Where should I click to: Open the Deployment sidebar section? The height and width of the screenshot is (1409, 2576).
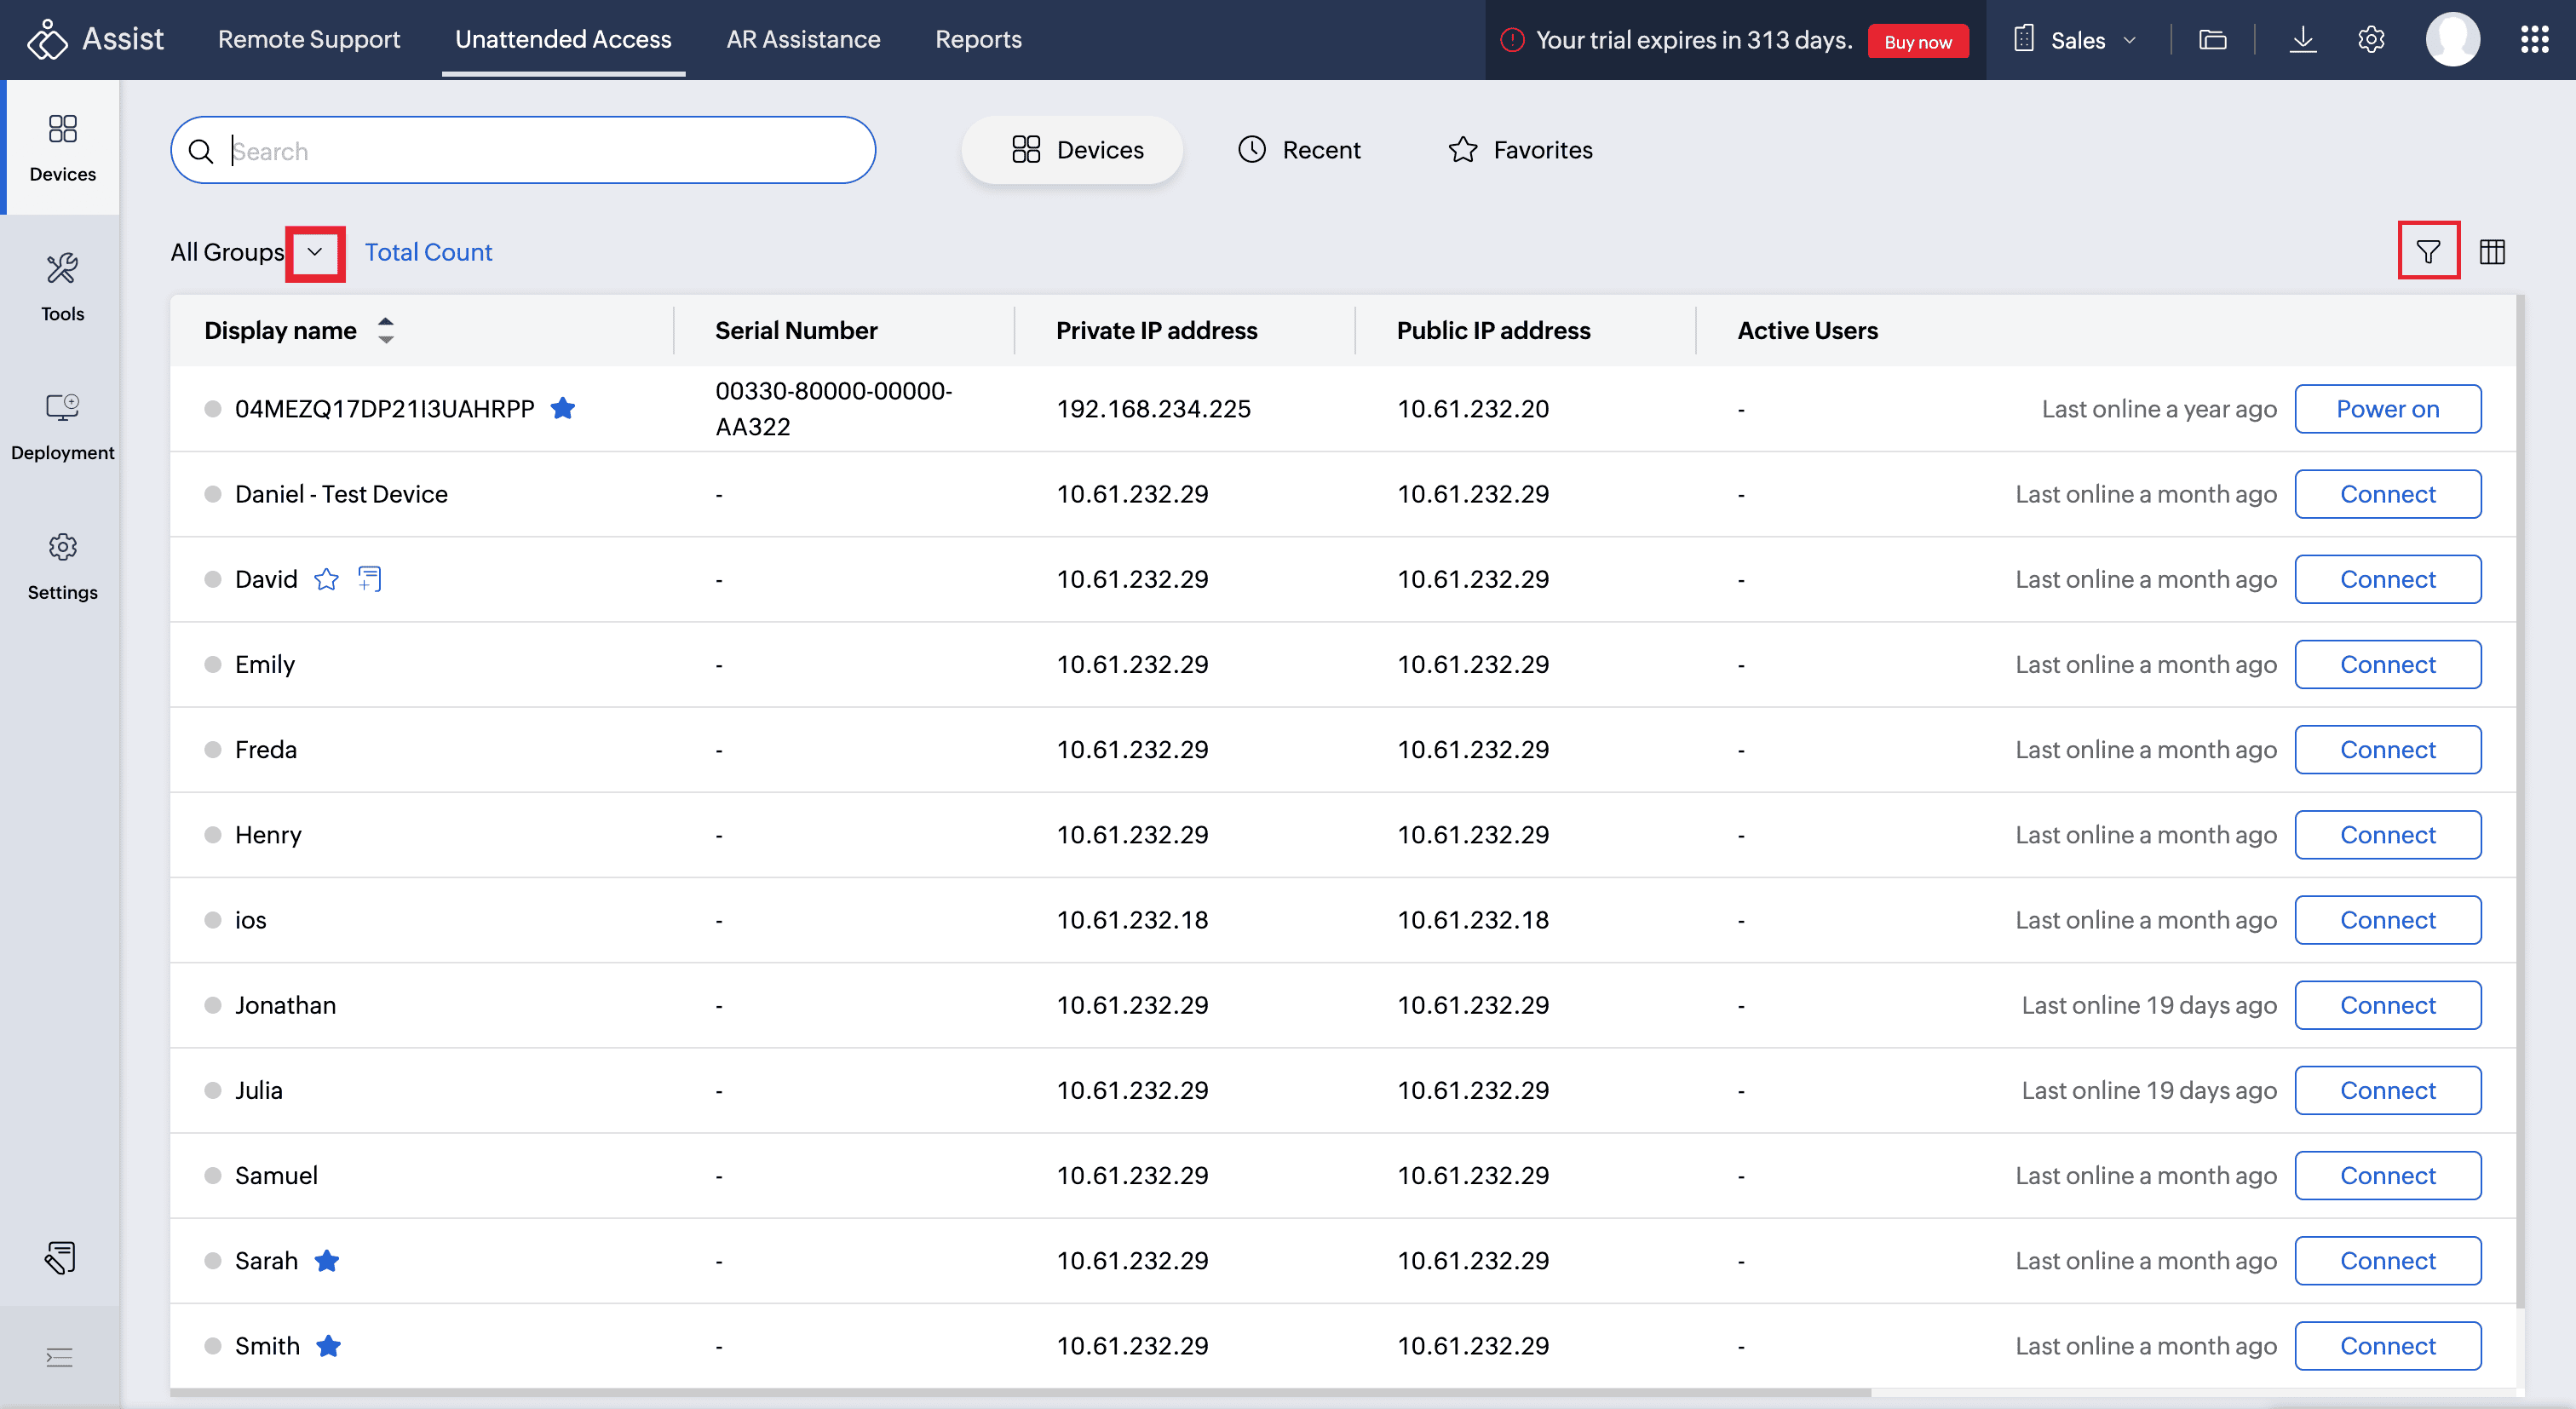[62, 425]
